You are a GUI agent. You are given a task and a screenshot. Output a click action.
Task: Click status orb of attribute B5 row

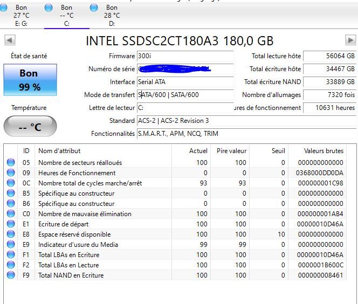(11, 193)
